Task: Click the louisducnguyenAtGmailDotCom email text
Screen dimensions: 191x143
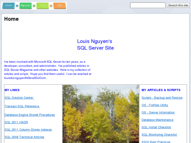Action: pos(25,78)
